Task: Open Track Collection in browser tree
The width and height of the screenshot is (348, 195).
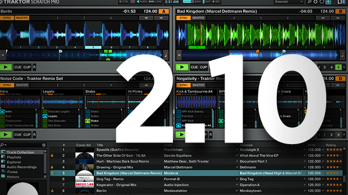Action: pos(20,152)
